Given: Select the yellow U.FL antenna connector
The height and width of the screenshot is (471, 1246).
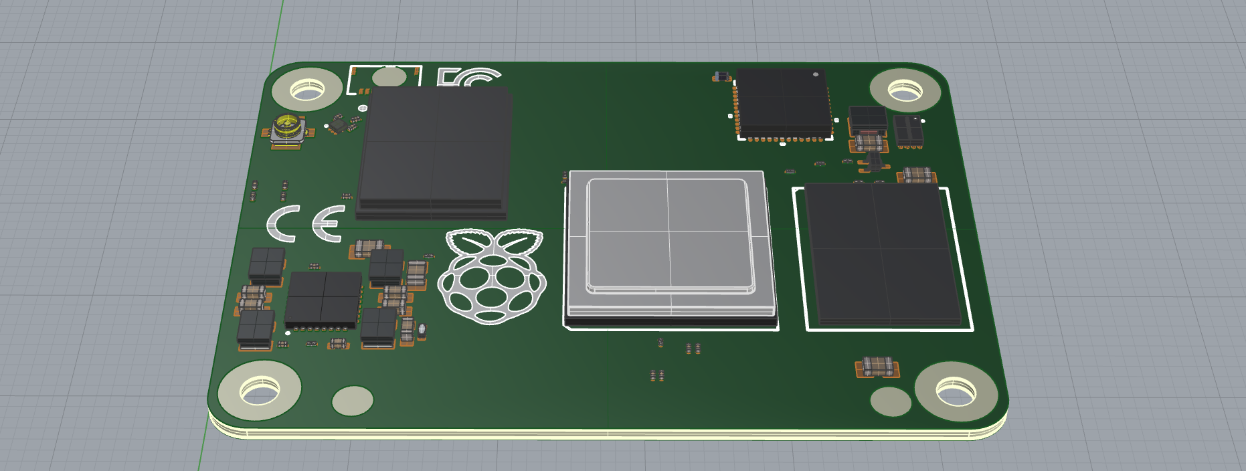Looking at the screenshot, I should (x=288, y=128).
